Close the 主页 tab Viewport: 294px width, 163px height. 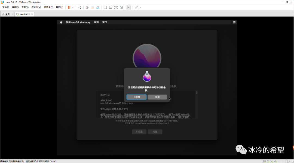pos(13,14)
